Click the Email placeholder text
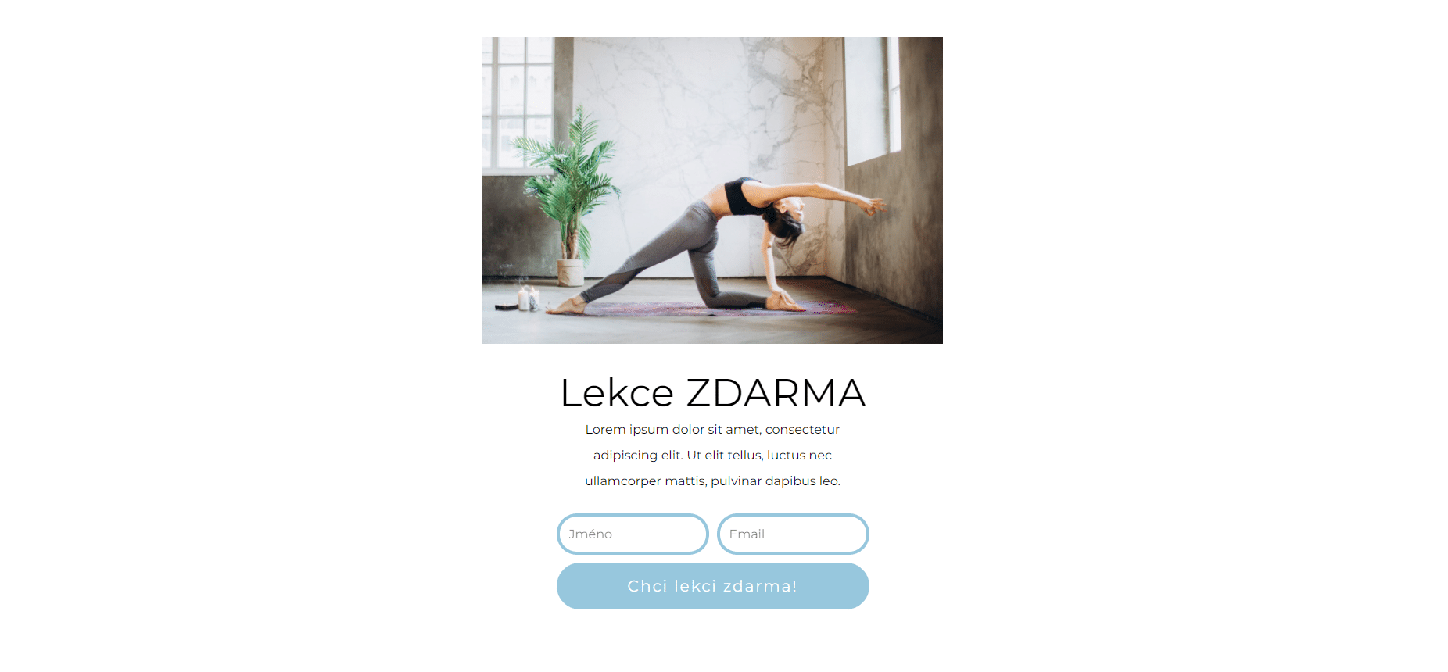Screen dimensions: 1448x672 tap(747, 534)
